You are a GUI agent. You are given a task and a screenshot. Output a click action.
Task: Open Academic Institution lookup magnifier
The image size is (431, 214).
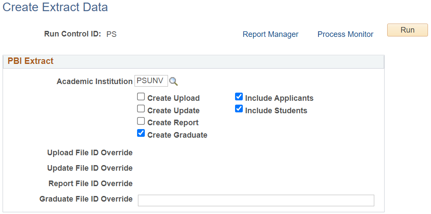tap(174, 81)
